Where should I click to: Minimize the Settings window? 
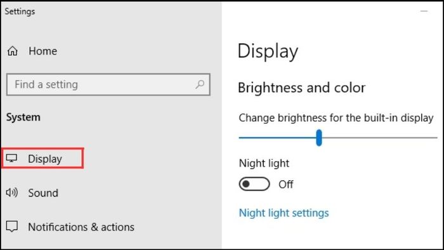coord(424,11)
